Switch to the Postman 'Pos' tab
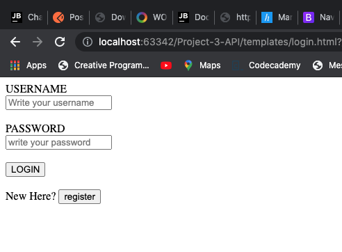The image size is (342, 252). (68, 17)
